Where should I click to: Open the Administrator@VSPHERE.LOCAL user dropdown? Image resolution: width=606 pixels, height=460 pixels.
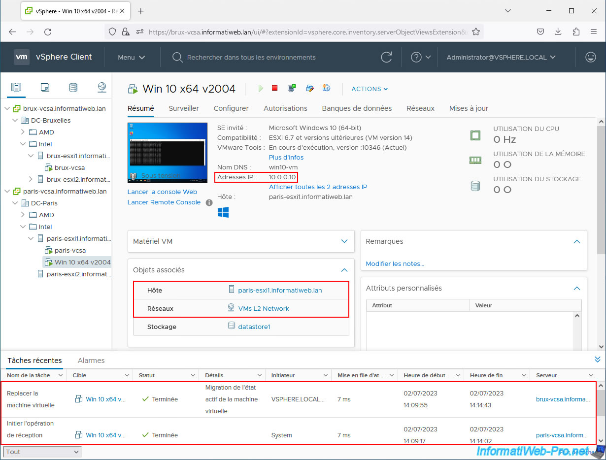pos(501,57)
